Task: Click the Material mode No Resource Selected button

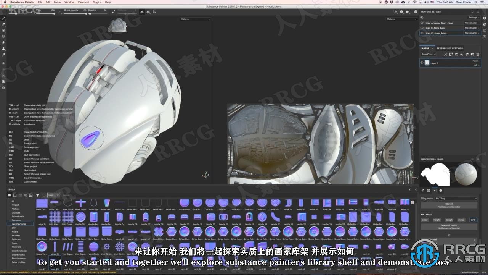Action: (449, 227)
